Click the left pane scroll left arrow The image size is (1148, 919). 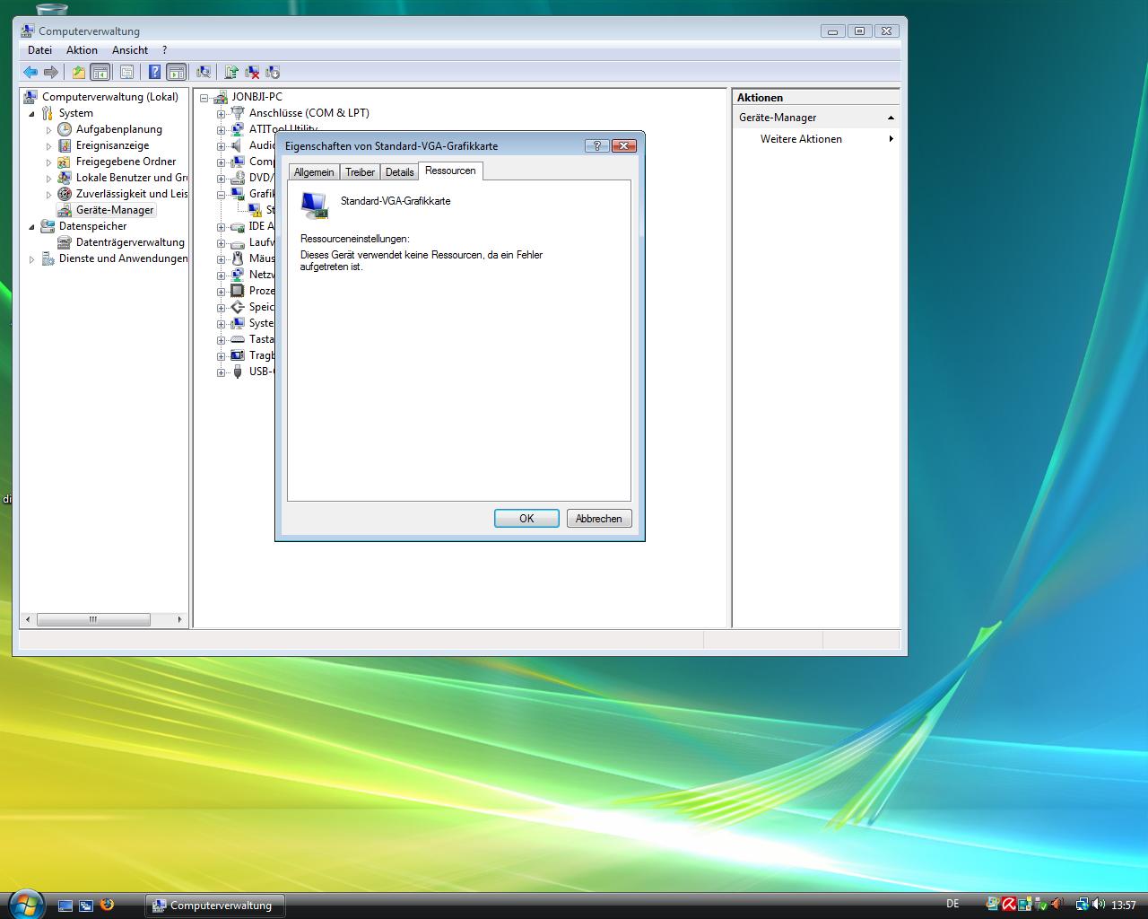28,619
